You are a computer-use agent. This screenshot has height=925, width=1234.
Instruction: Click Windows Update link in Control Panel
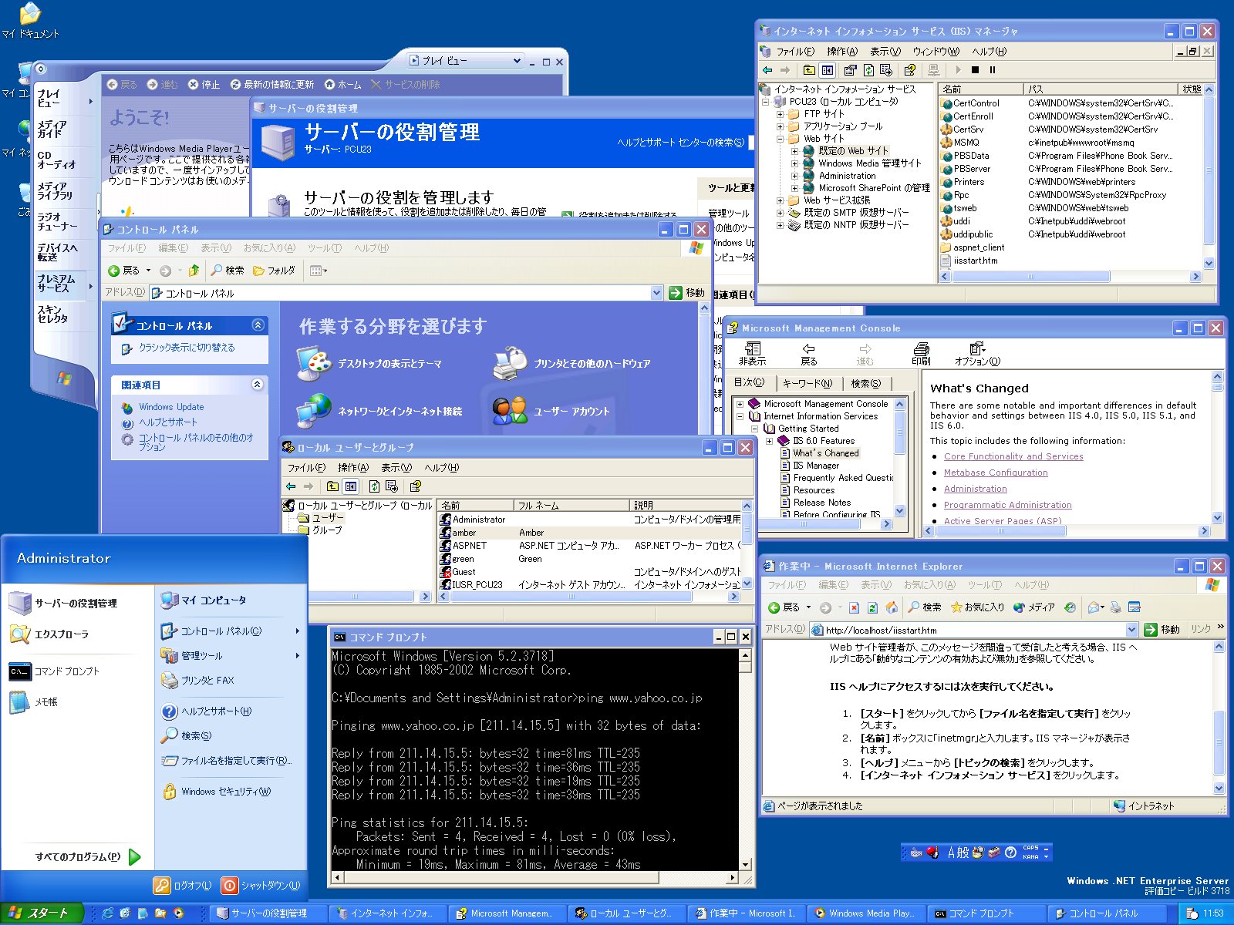click(171, 407)
